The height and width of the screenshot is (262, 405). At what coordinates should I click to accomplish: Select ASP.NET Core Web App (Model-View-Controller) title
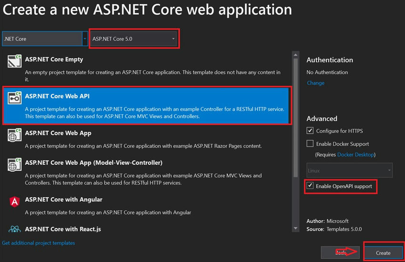click(x=93, y=163)
